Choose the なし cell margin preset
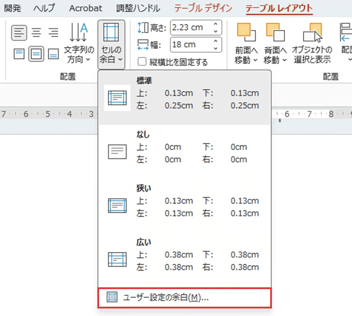 pos(185,152)
